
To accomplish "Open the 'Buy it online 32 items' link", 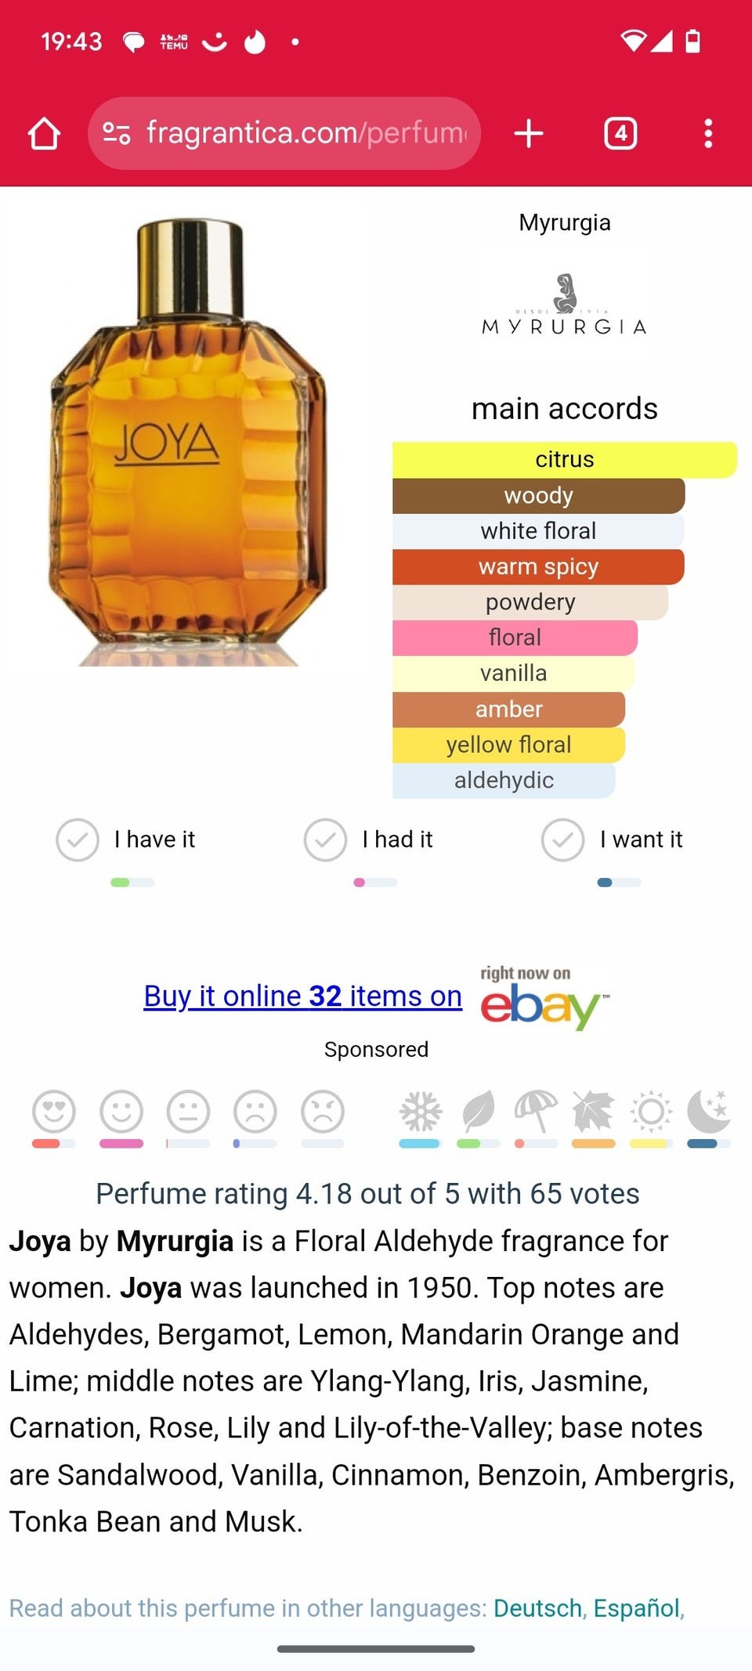I will [302, 996].
